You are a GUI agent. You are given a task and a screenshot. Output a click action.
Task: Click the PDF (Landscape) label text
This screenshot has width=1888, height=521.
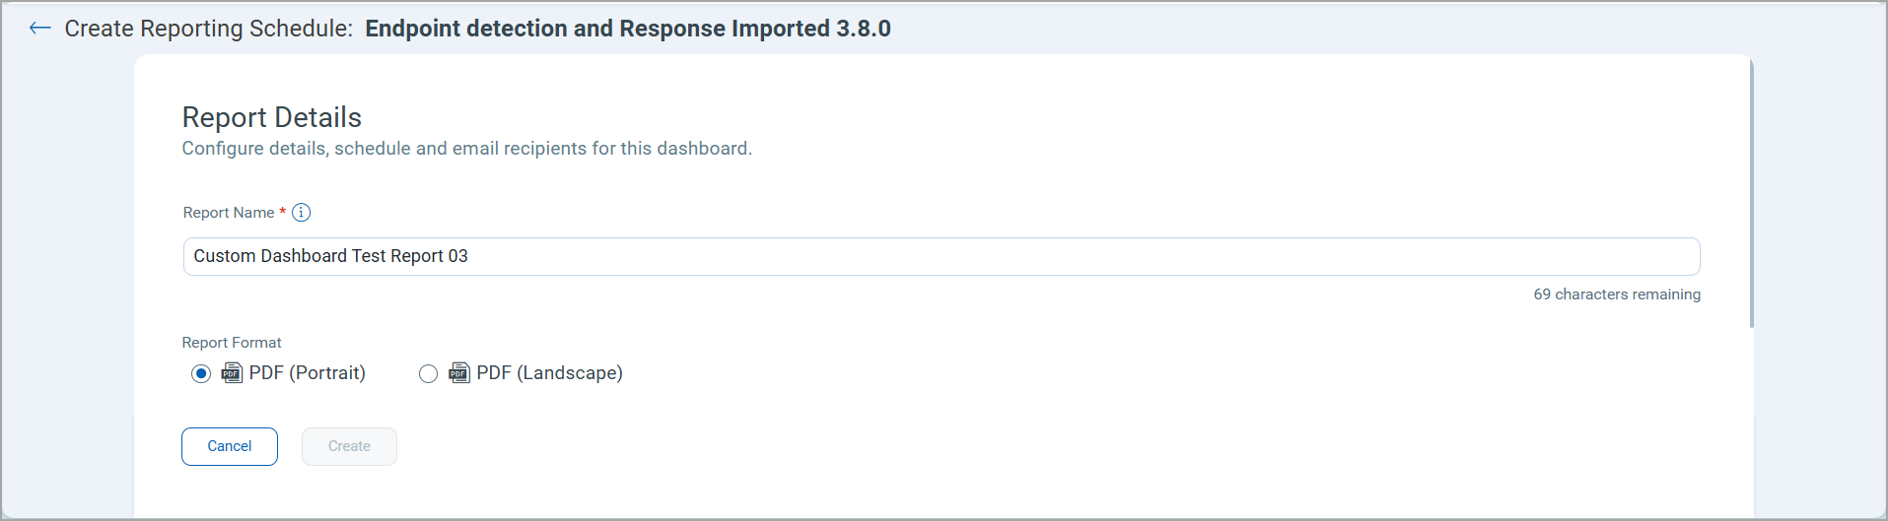(549, 373)
